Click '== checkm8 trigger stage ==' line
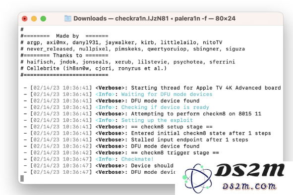Image resolution: width=293 pixels, height=195 pixels. [x=121, y=152]
